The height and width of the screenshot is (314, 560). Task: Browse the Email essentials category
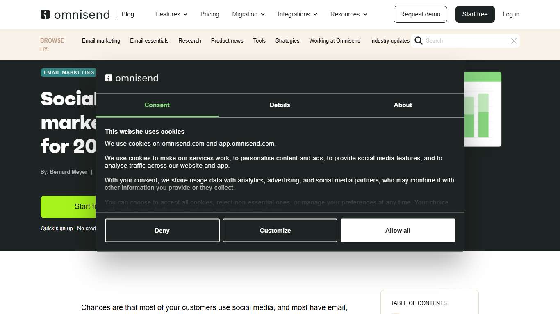[149, 41]
